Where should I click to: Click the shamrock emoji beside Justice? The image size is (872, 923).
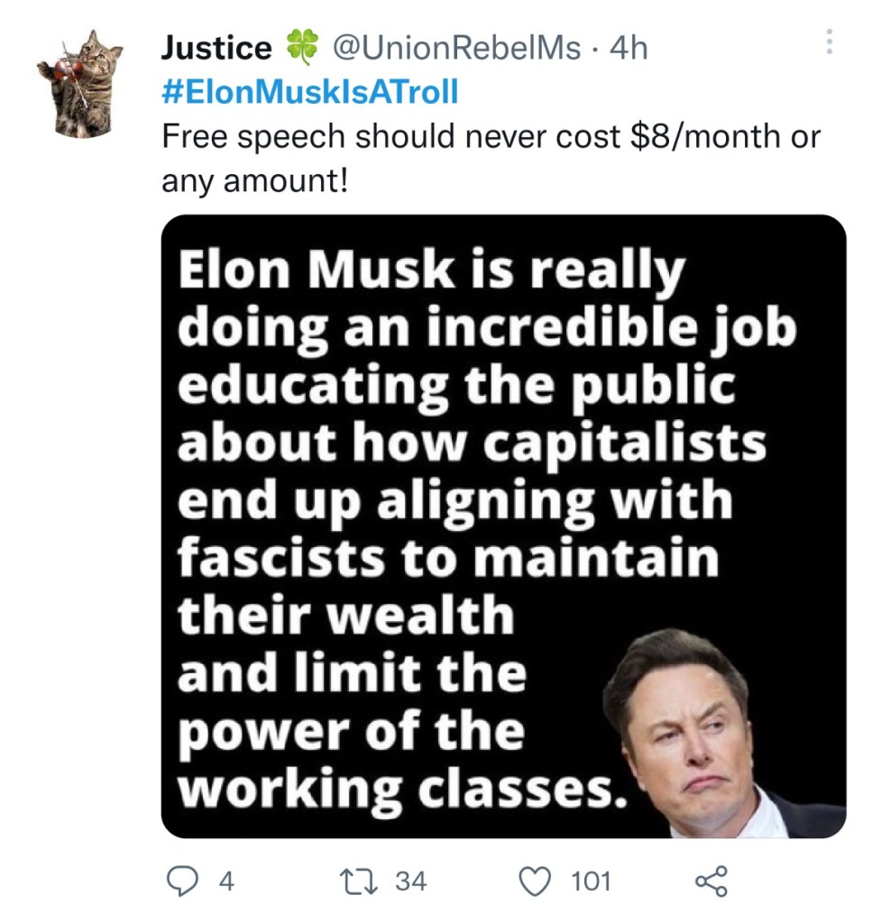[x=302, y=47]
